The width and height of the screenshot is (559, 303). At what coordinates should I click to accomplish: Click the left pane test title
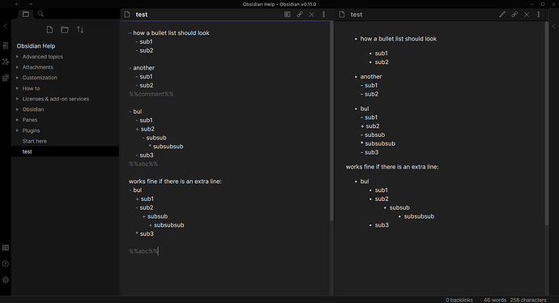[142, 15]
